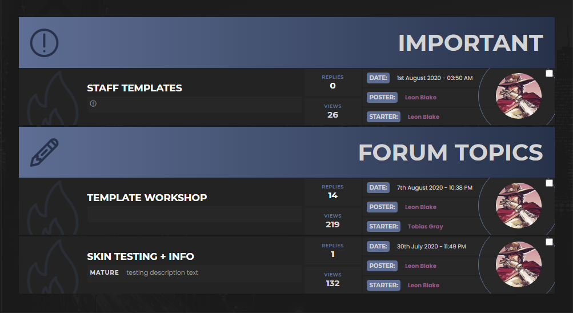Open the Skin Testing + Info topic
The image size is (573, 313).
click(141, 257)
